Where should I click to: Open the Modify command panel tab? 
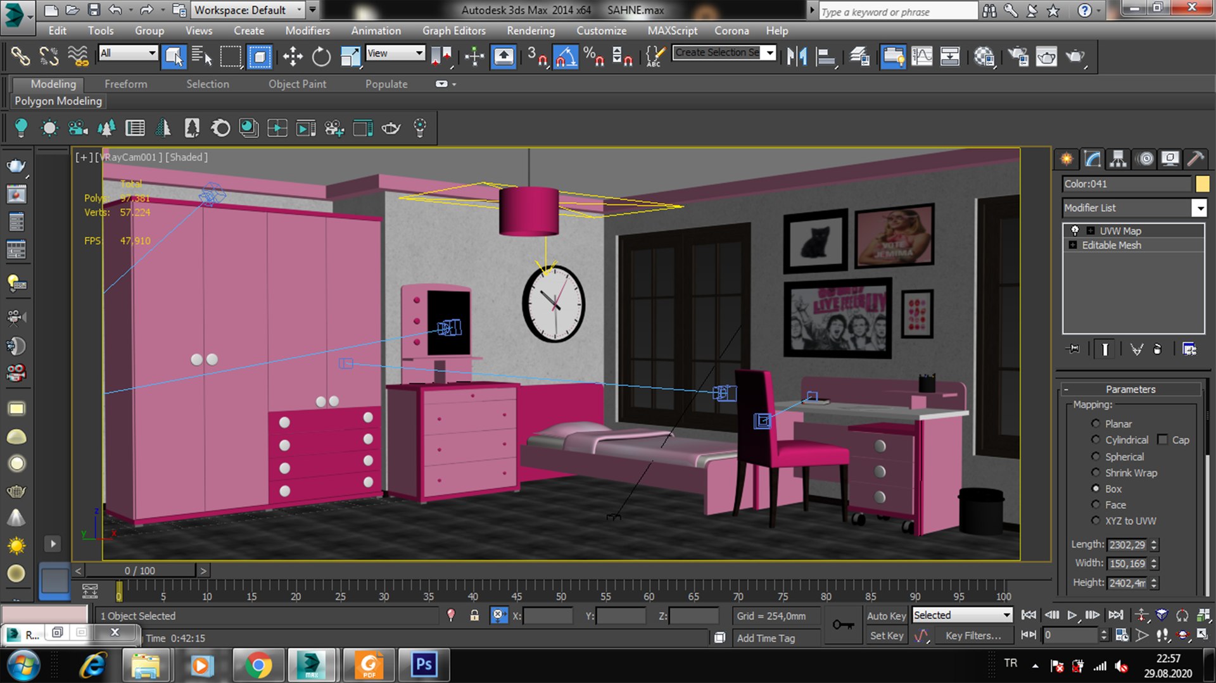1092,158
